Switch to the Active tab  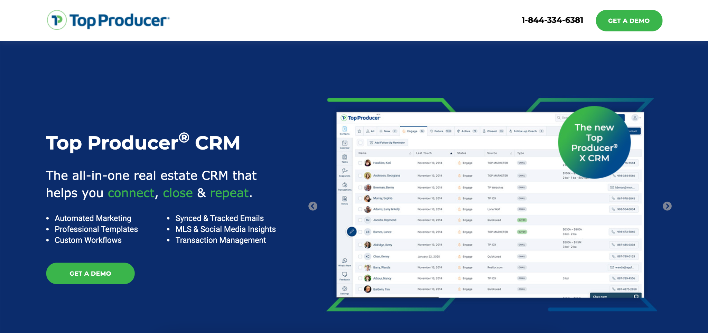(467, 131)
